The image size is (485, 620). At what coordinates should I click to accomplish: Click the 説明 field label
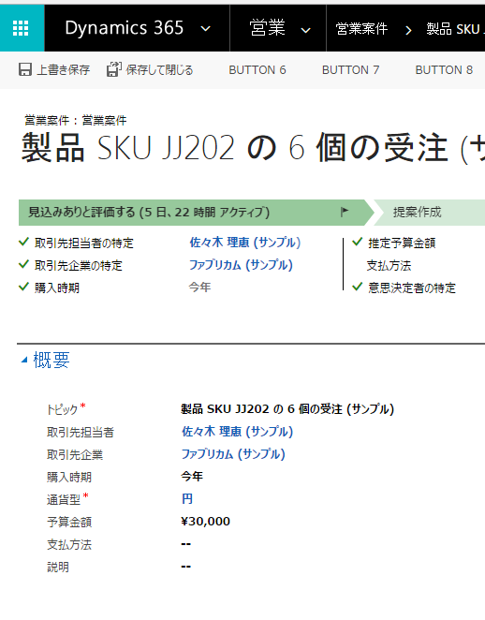click(x=58, y=568)
